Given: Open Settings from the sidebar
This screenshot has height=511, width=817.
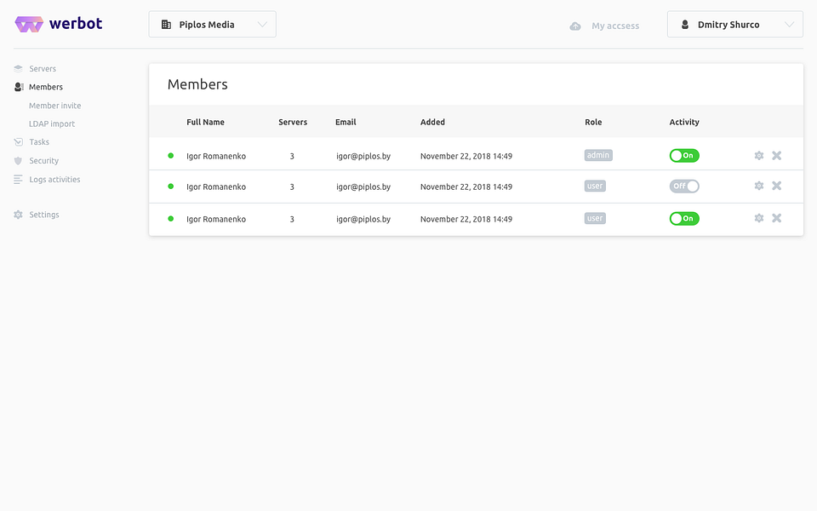Looking at the screenshot, I should coord(43,215).
